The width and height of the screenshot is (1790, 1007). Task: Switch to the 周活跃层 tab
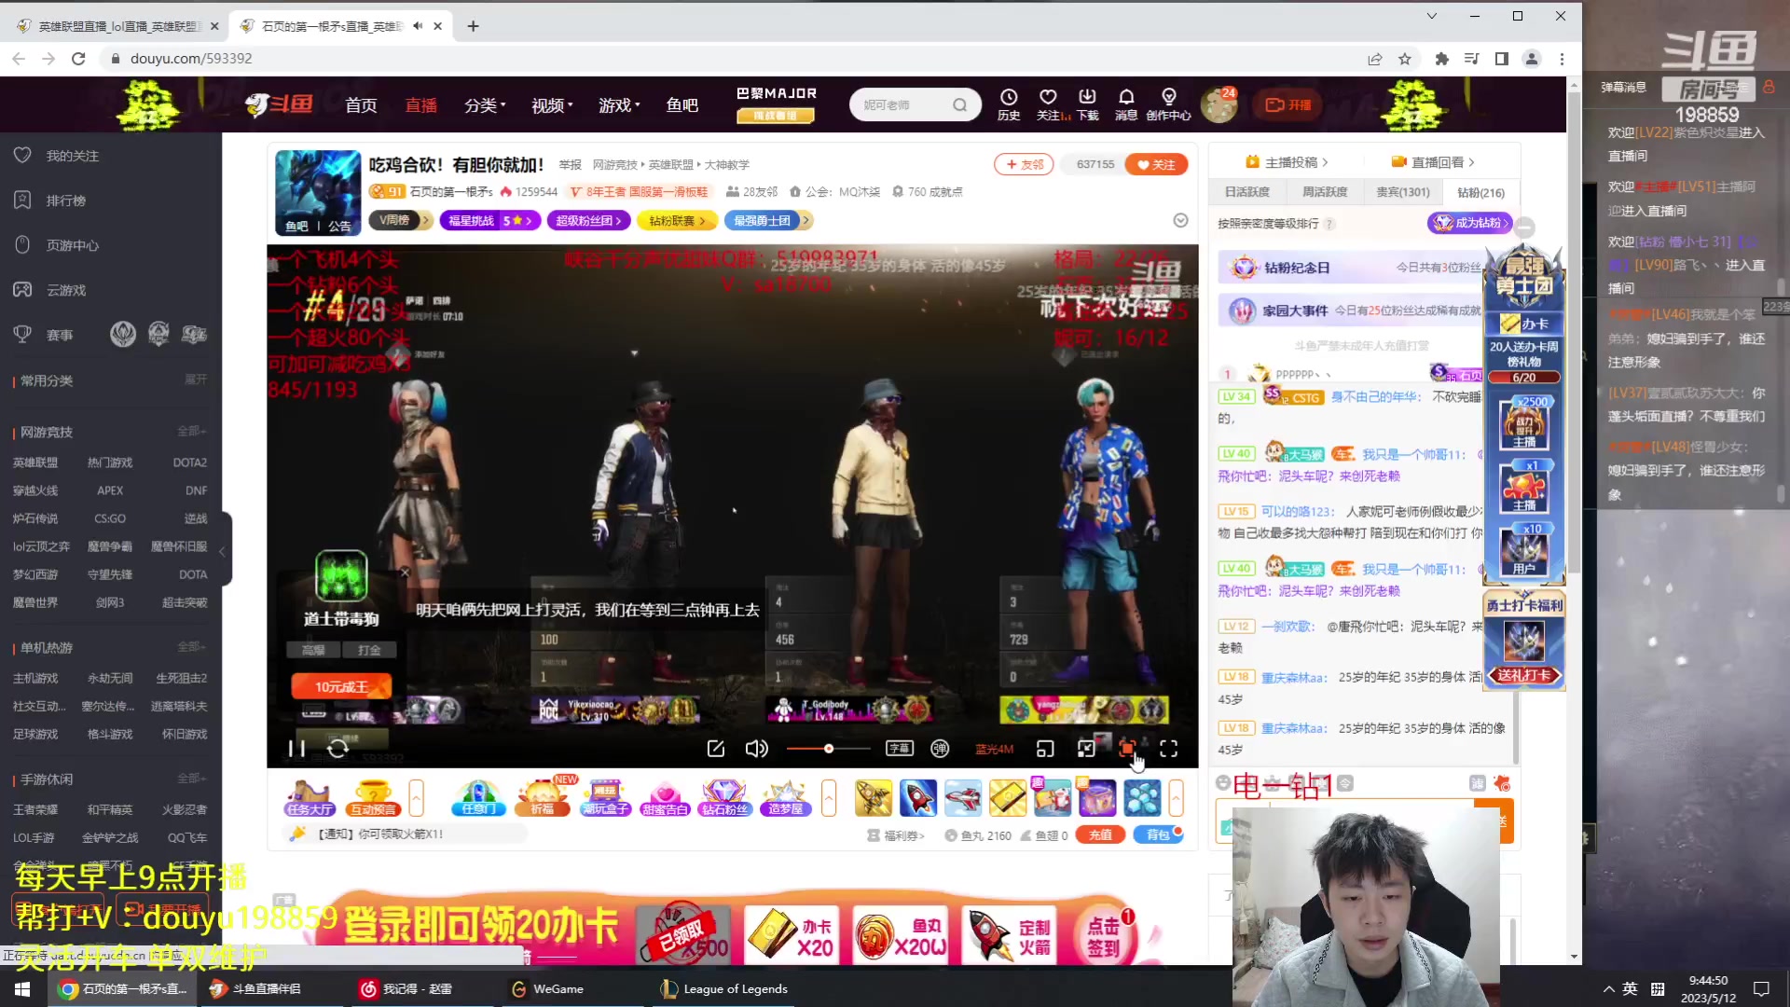coord(1325,192)
